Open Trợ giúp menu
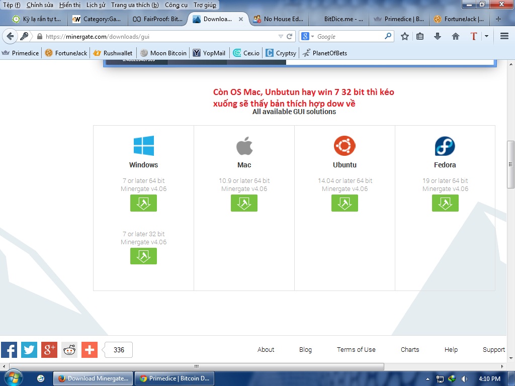The width and height of the screenshot is (515, 386). coord(205,5)
